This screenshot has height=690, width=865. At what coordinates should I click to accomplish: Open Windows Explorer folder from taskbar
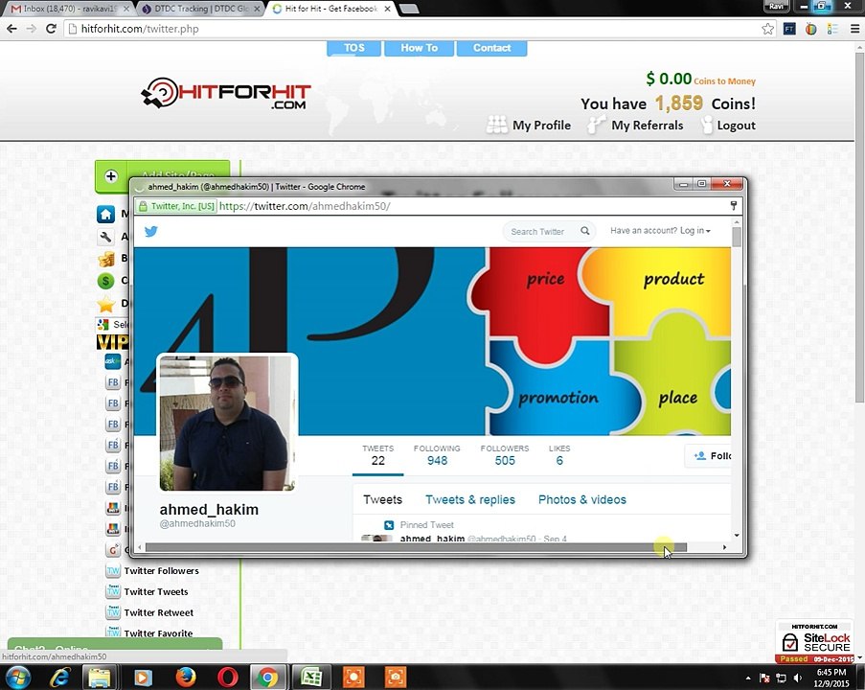(100, 678)
